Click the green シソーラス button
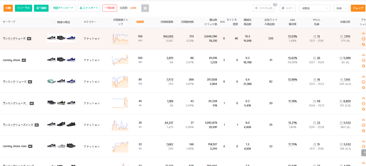This screenshot has width=366, height=166. point(23,8)
